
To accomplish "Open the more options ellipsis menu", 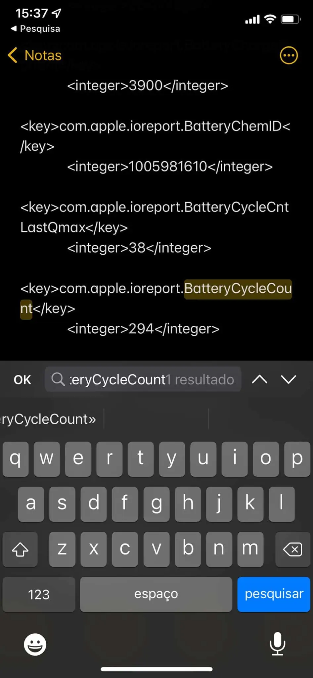I will pyautogui.click(x=289, y=55).
